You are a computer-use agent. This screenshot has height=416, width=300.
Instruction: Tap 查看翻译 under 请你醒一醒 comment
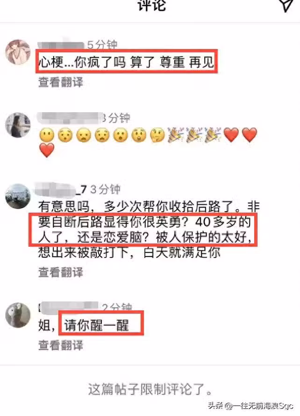point(61,345)
